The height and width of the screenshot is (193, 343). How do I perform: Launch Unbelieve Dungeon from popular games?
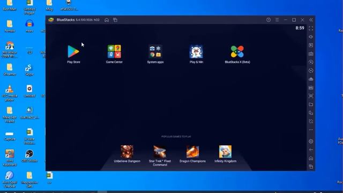click(x=127, y=152)
